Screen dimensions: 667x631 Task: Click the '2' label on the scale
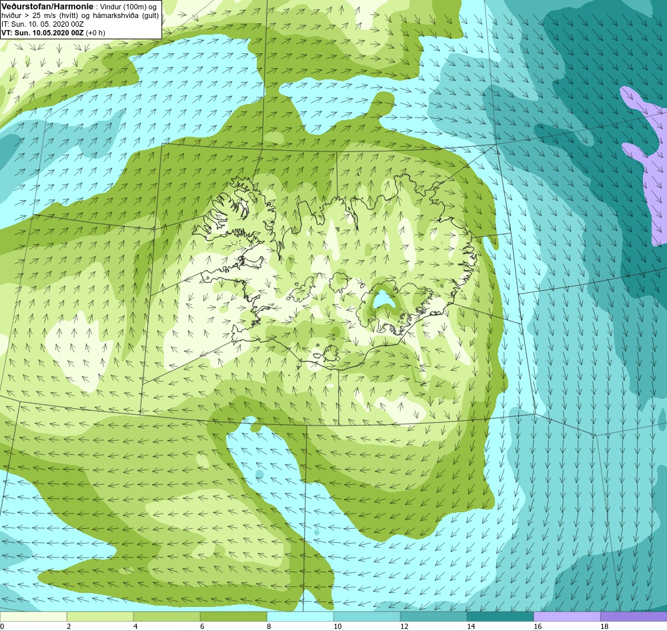coord(69,626)
